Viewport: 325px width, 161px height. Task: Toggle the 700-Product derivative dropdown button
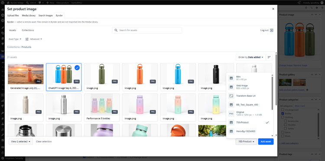coord(246,142)
